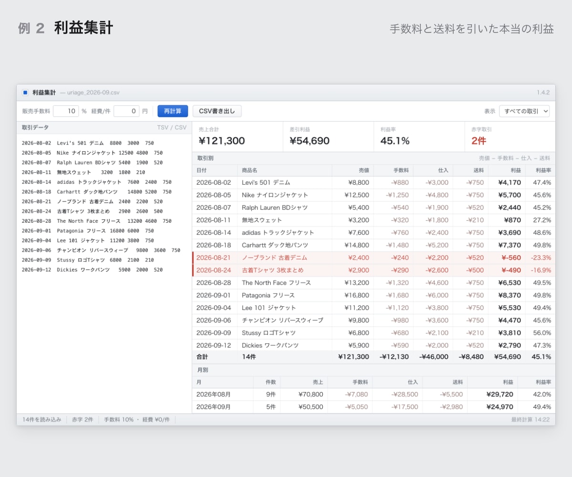Select the Levi's 501 デニム row in the table
Image resolution: width=572 pixels, height=477 pixels.
pos(374,183)
